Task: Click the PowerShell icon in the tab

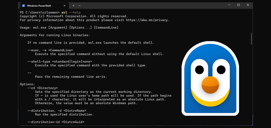Action: (23, 6)
